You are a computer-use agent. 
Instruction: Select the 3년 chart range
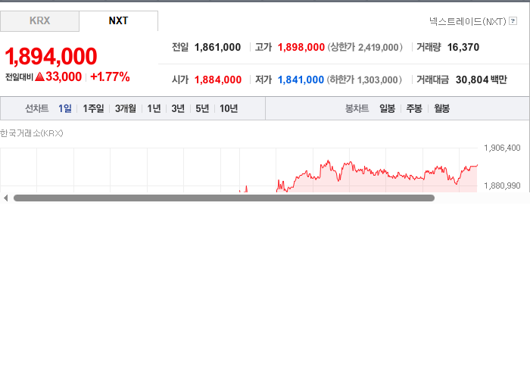(178, 108)
